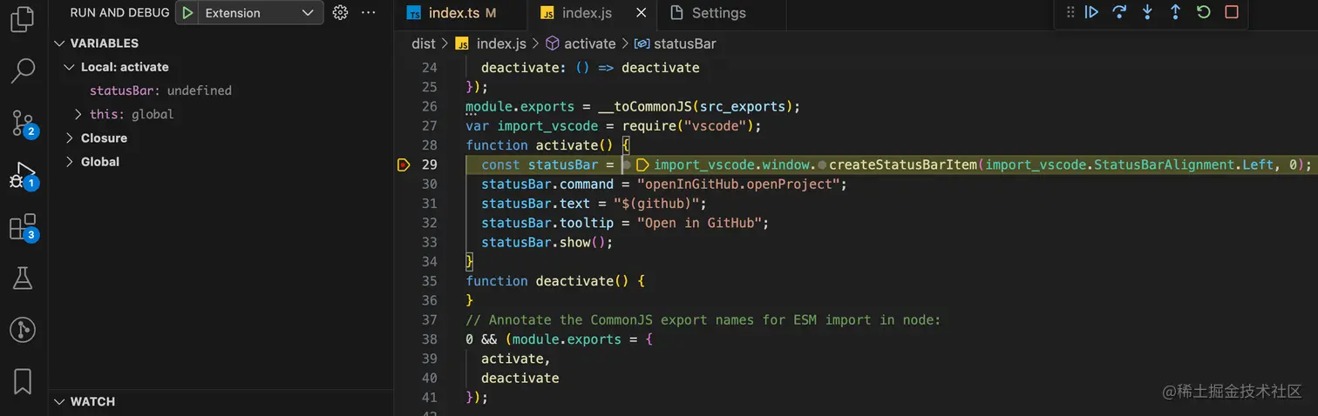Close the index.js tab
Screen dimensions: 1318x416
tap(642, 13)
